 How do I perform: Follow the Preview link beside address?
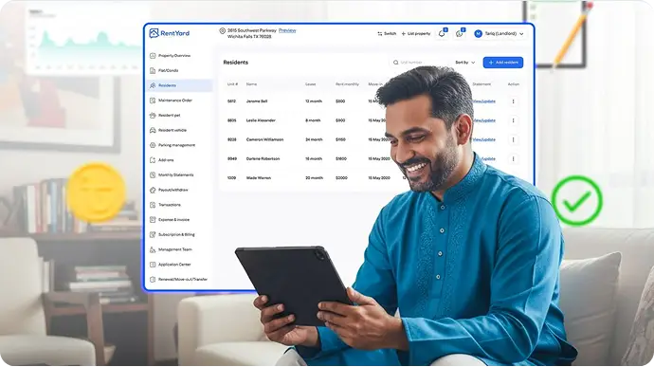tap(287, 30)
